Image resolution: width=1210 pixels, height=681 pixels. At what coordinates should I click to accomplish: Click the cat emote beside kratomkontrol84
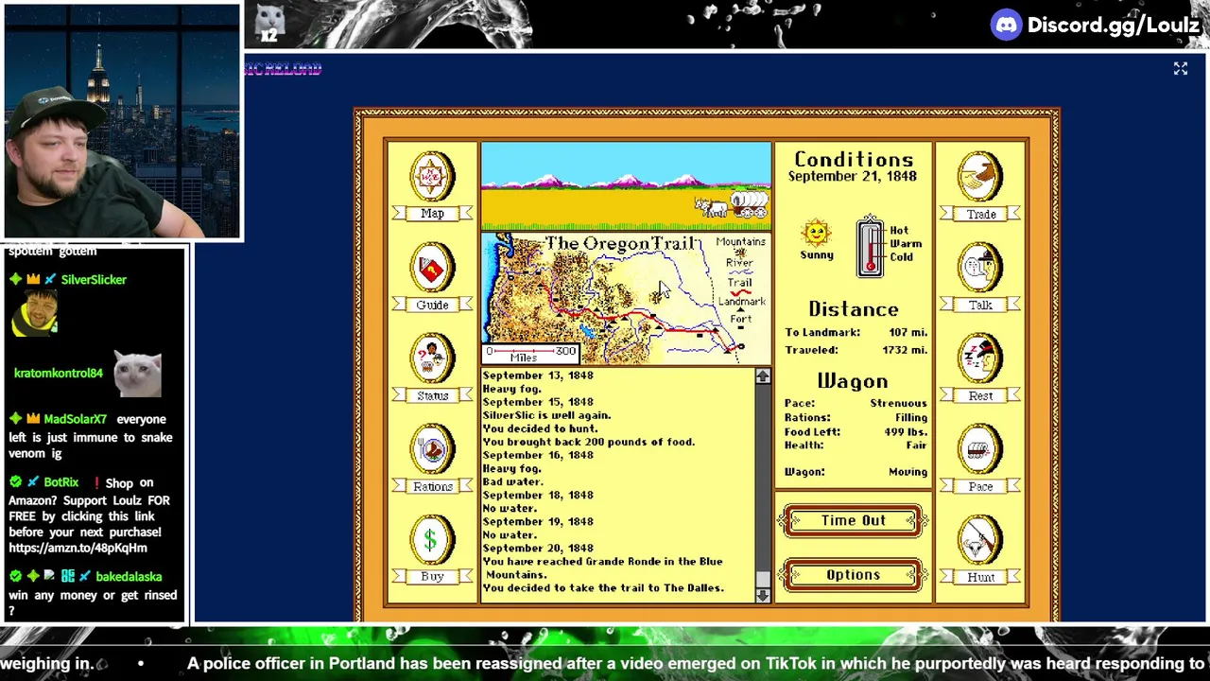pyautogui.click(x=138, y=373)
